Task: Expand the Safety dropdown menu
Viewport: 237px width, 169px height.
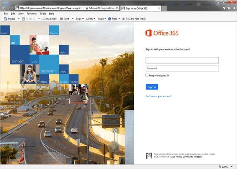Action: (91, 19)
